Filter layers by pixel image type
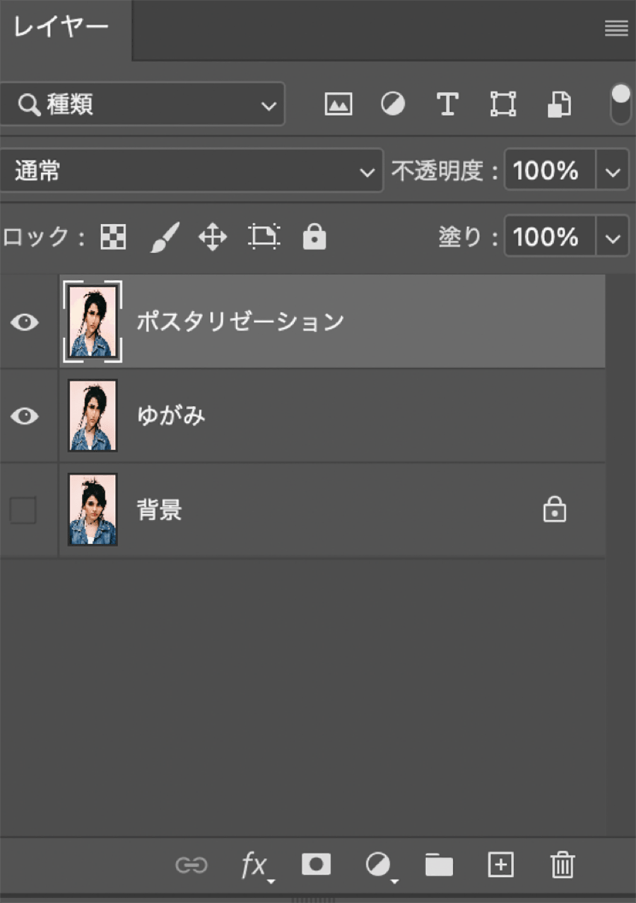636x903 pixels. [x=338, y=105]
